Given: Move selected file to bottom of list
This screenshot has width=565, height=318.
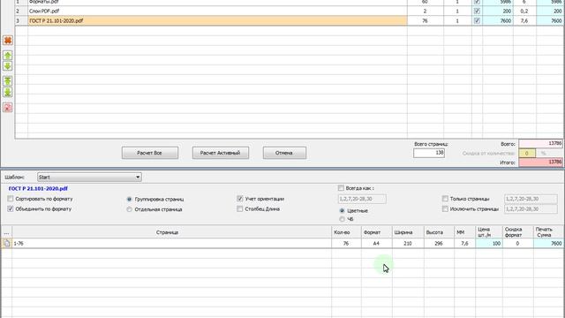Looking at the screenshot, I should click(8, 92).
